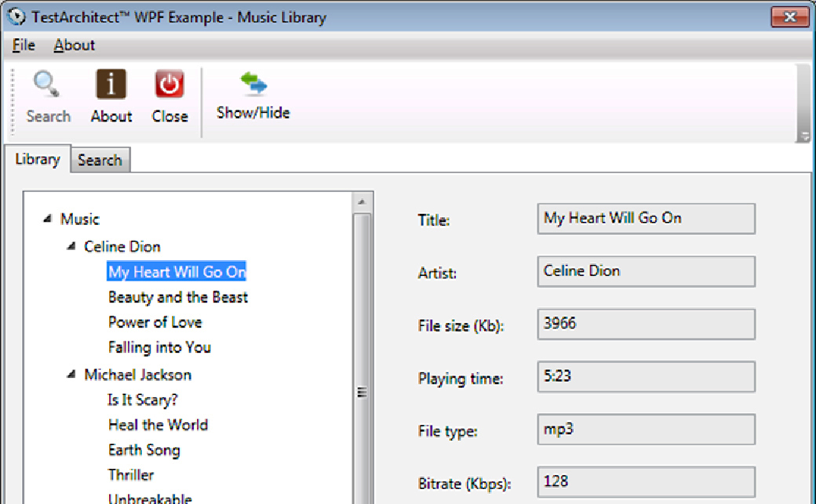Select song Power of Love
This screenshot has height=504, width=816.
[x=155, y=322]
